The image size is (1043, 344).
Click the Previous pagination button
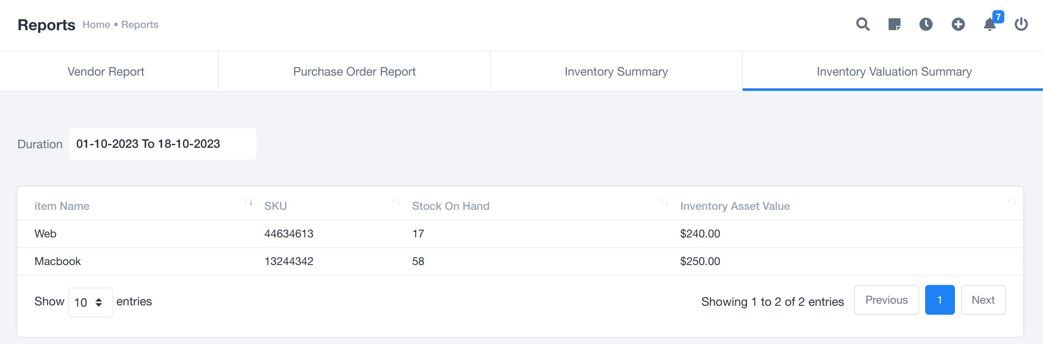(x=886, y=300)
